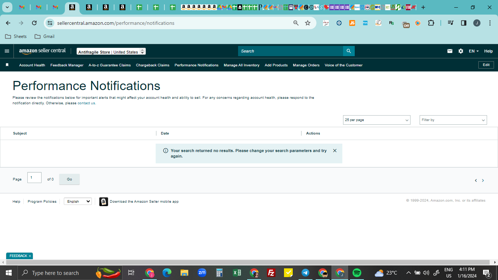Click the extension showing Off badge
This screenshot has height=280, width=498.
[406, 24]
